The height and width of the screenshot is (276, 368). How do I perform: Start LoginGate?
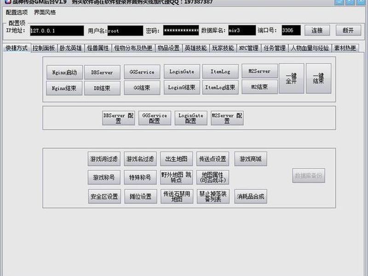tap(182, 71)
